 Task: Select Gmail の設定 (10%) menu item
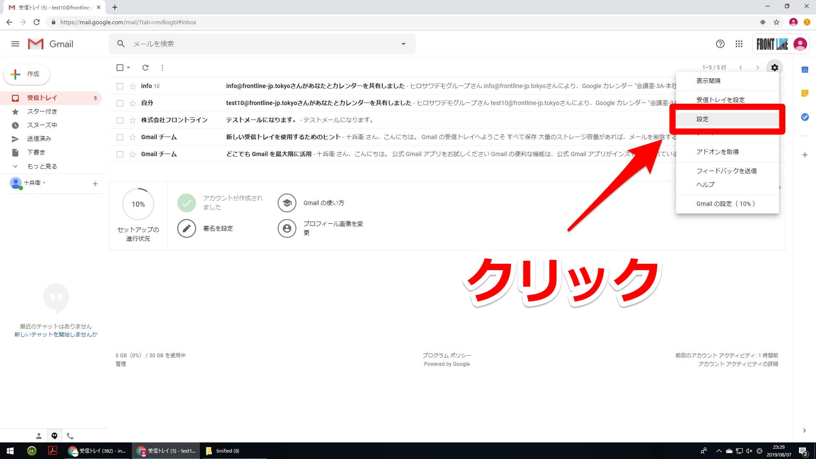click(727, 204)
